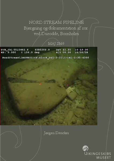Select the NORD STREAM PIPELINE title
The width and height of the screenshot is (114, 161).
(56, 22)
